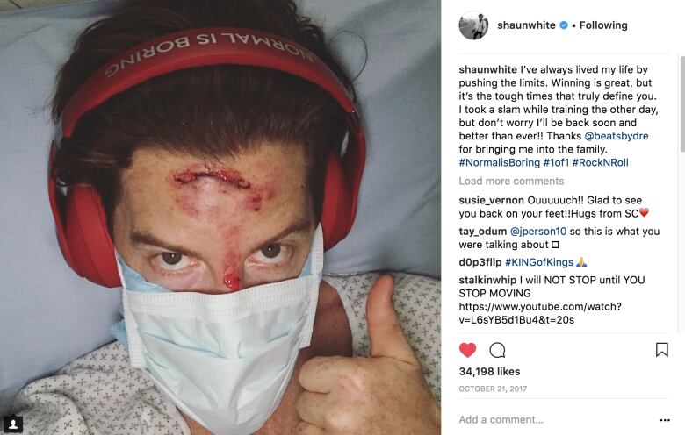Toggle the Following button
This screenshot has height=435, width=685.
603,25
